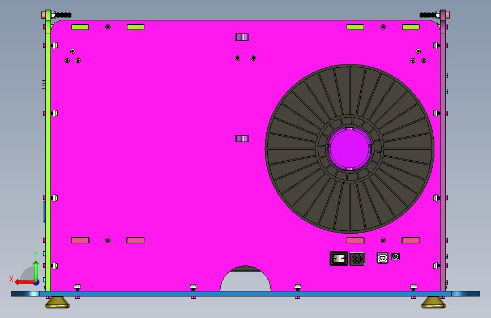Select the black threaded bolt at the top-right corner
The height and width of the screenshot is (318, 491).
(x=427, y=15)
